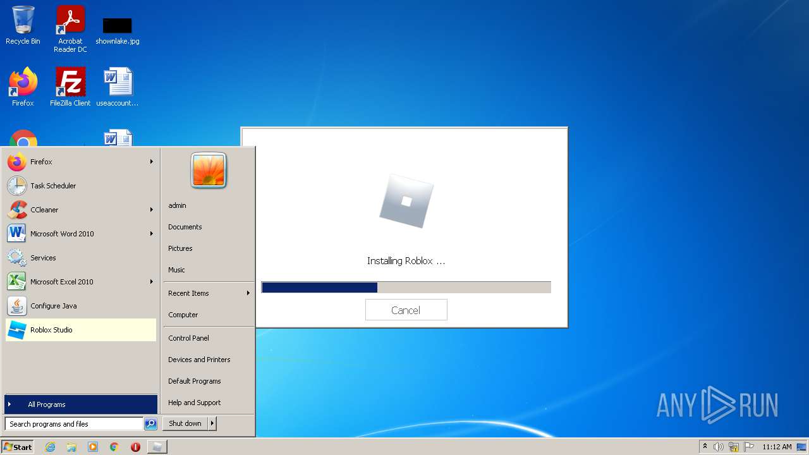Viewport: 809px width, 455px height.
Task: Click the Shut down button
Action: pos(185,423)
